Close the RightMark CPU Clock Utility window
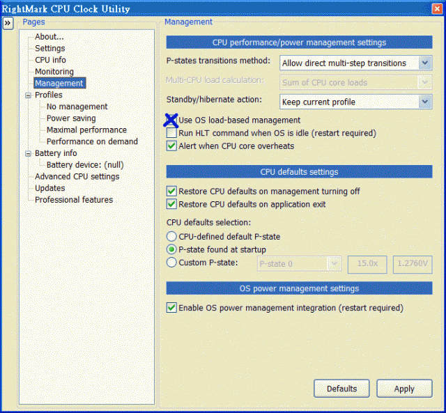This screenshot has height=413, width=446. click(437, 9)
